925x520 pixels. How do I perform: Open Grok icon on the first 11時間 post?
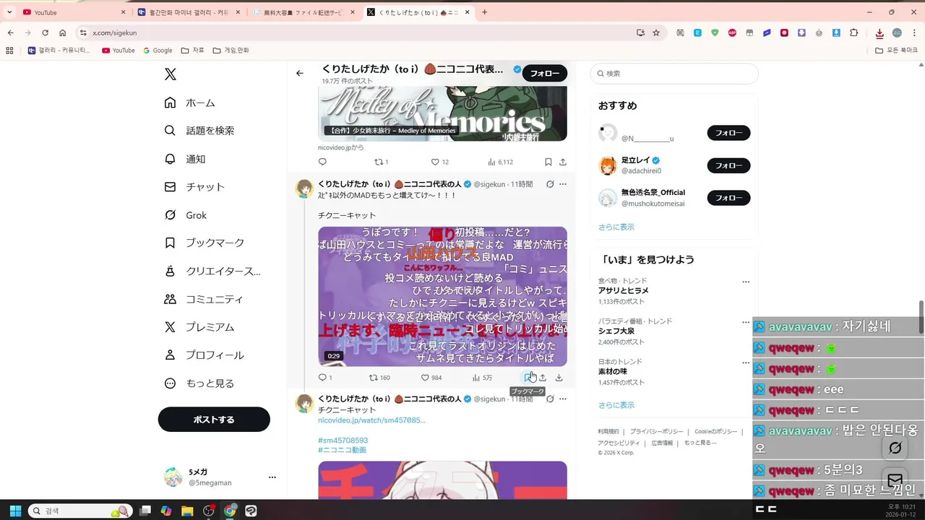550,184
